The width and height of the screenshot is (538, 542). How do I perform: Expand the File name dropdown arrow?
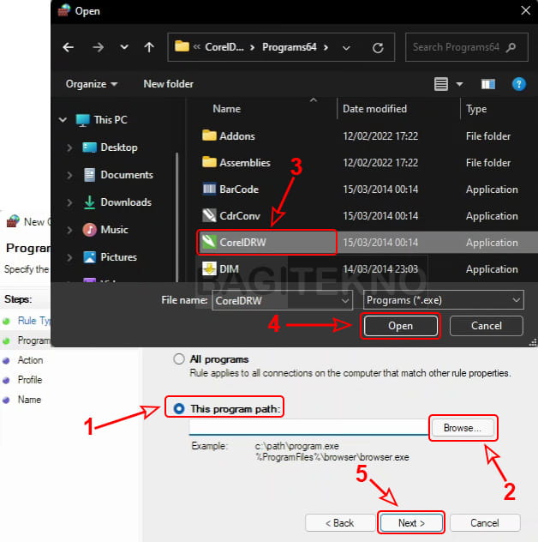pos(344,301)
